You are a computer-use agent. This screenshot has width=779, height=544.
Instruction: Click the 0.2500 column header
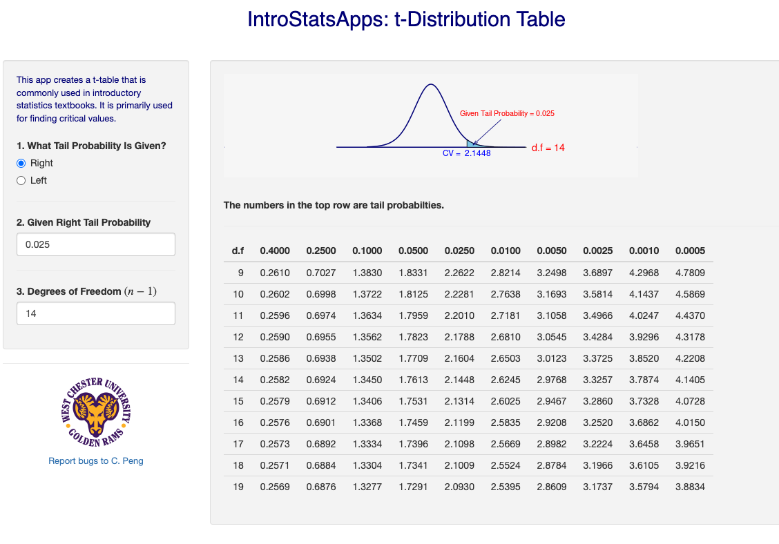(321, 251)
